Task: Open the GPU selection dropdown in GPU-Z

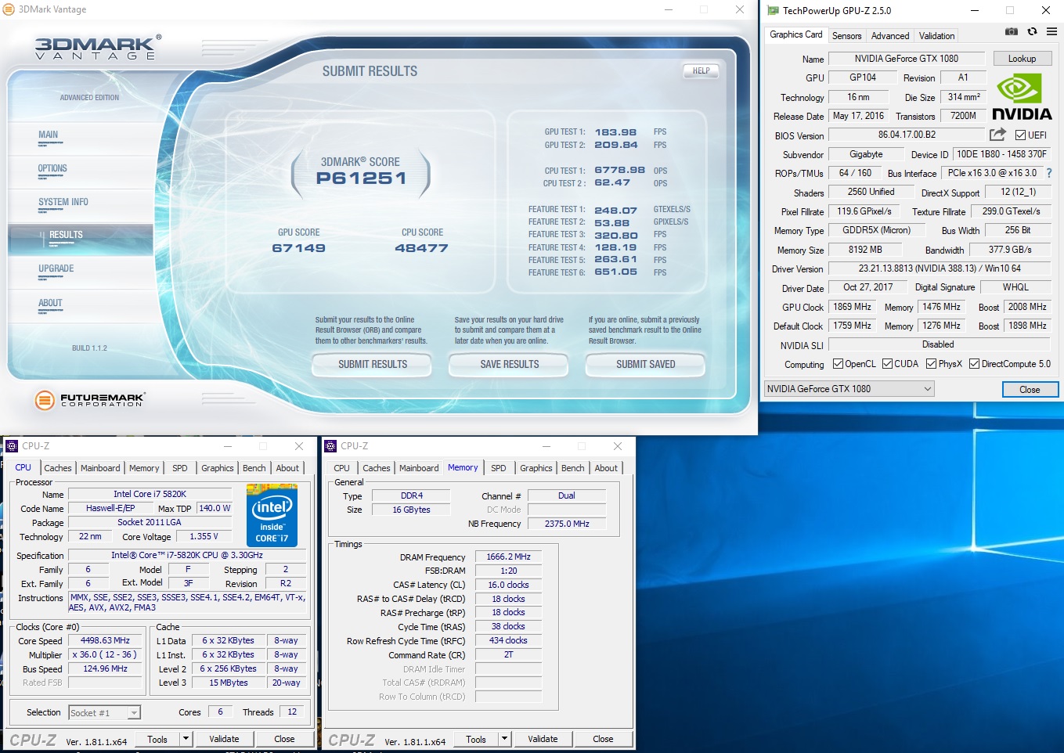Action: pos(849,389)
